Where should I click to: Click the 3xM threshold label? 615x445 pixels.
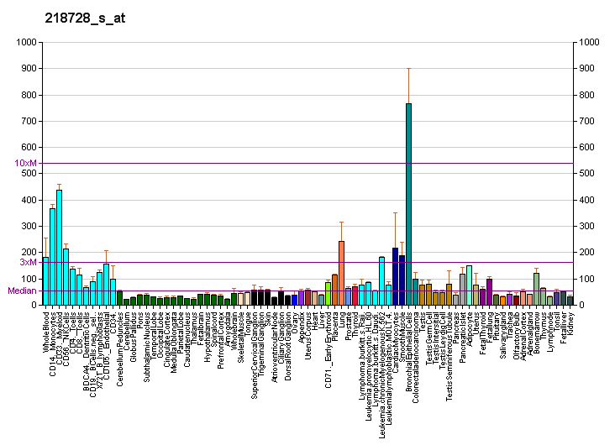(28, 262)
